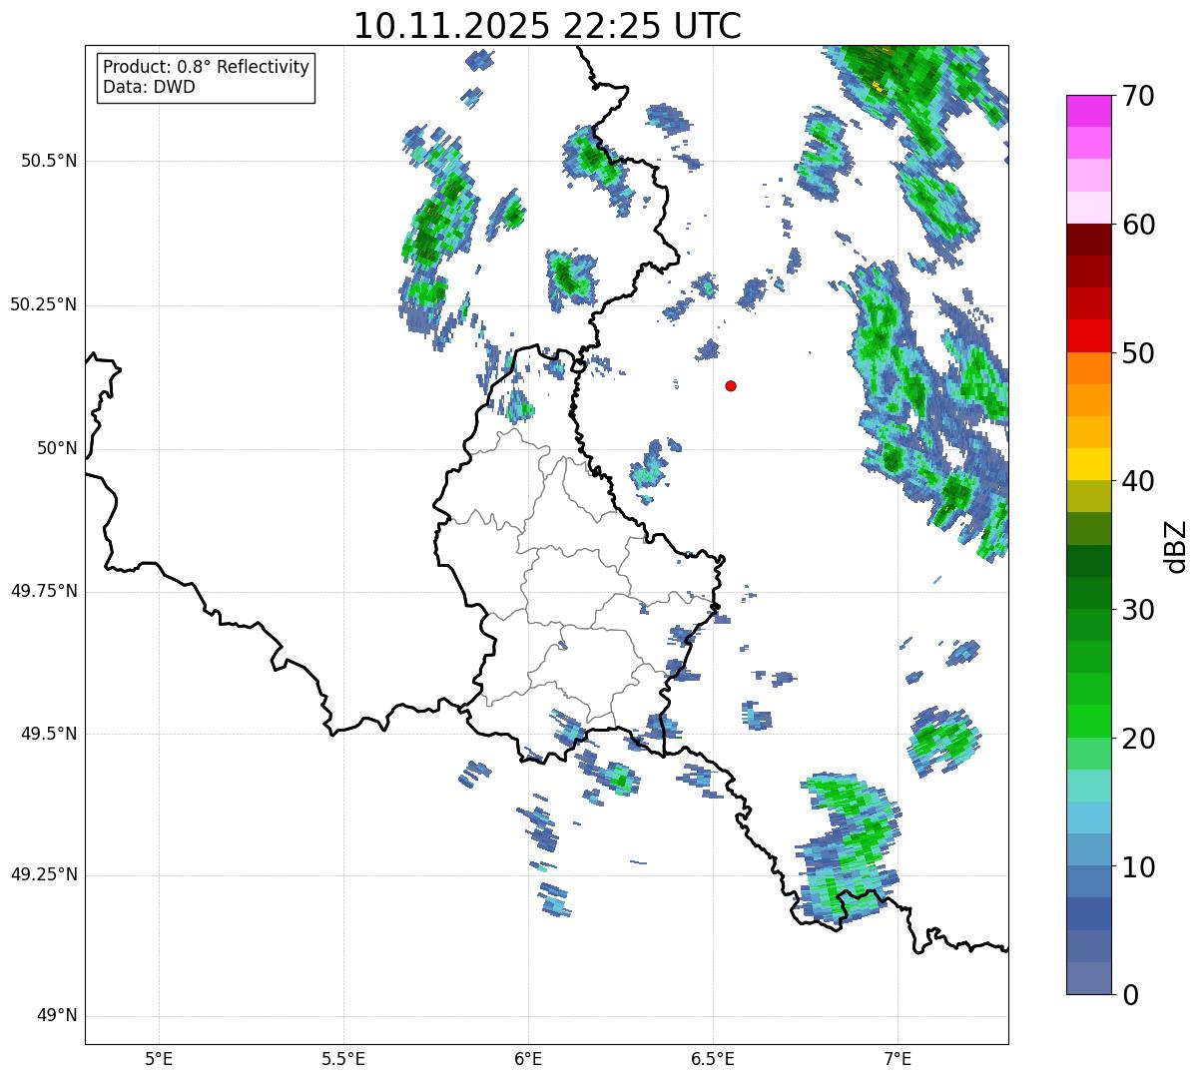The width and height of the screenshot is (1200, 1079).
Task: Click the 'Product: 0.8° Reflectivity' label
Action: [207, 67]
